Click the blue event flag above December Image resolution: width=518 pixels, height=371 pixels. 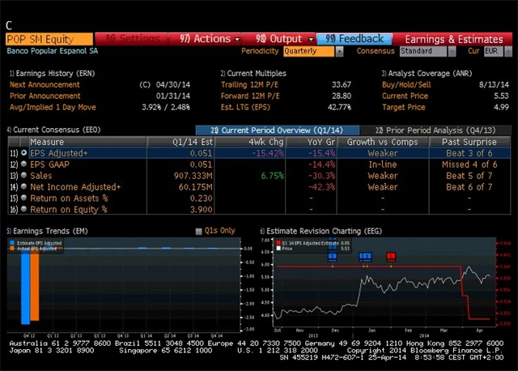[333, 256]
